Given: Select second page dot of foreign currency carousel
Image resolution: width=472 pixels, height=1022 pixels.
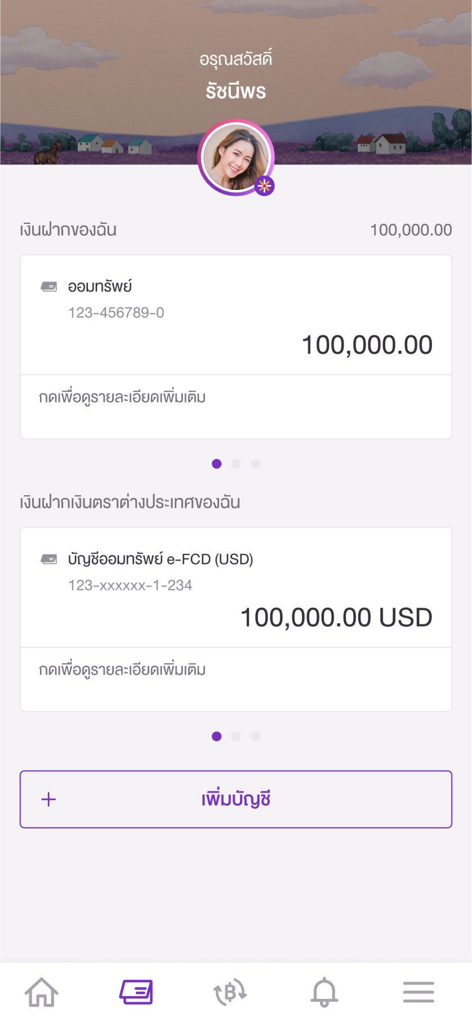Looking at the screenshot, I should coord(236,736).
